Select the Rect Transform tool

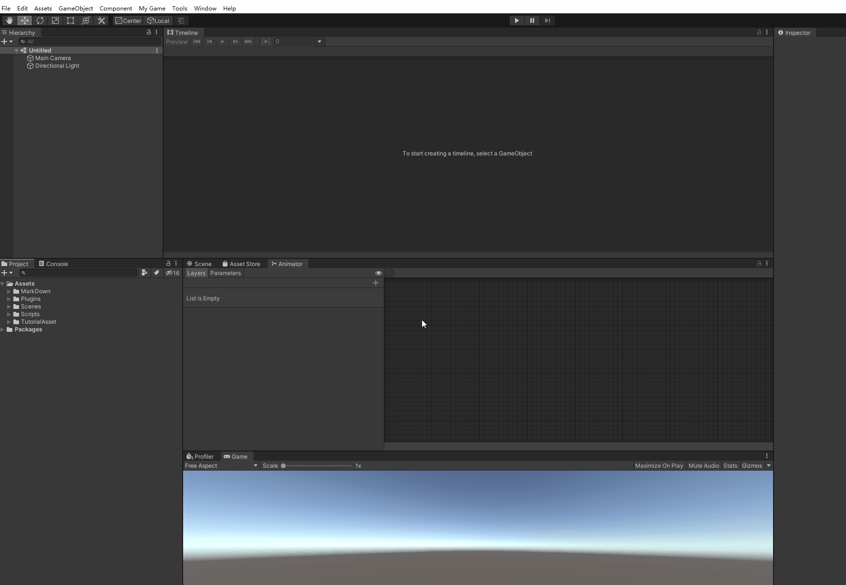click(x=71, y=21)
